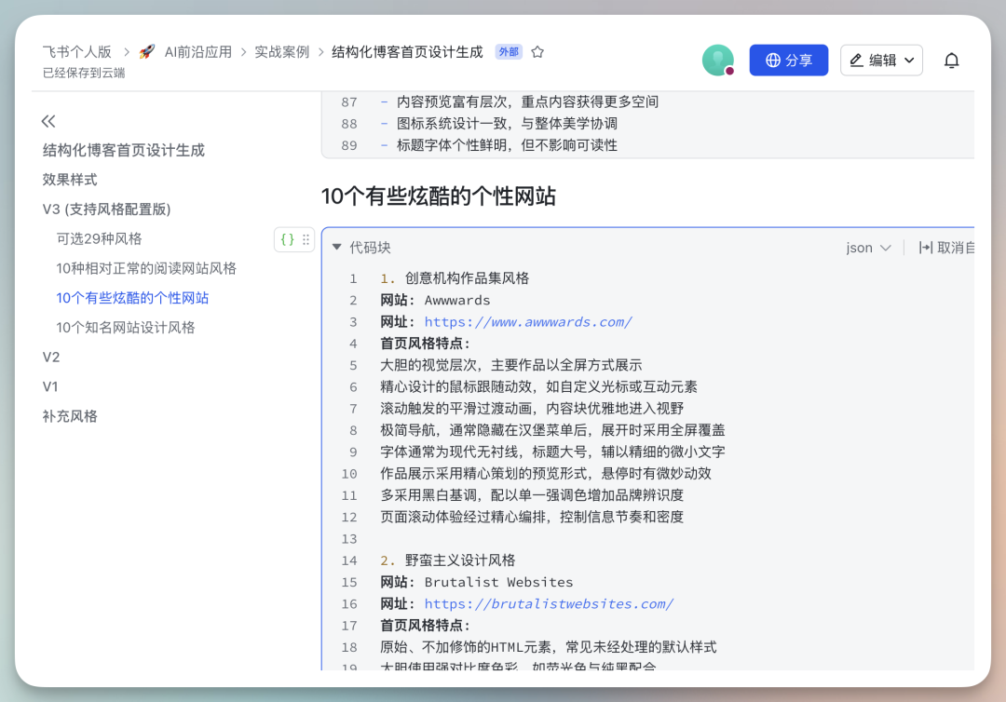This screenshot has height=702, width=1006.
Task: Click document title 结构化博客首页设计生成 in breadcrumb
Action: pos(407,52)
